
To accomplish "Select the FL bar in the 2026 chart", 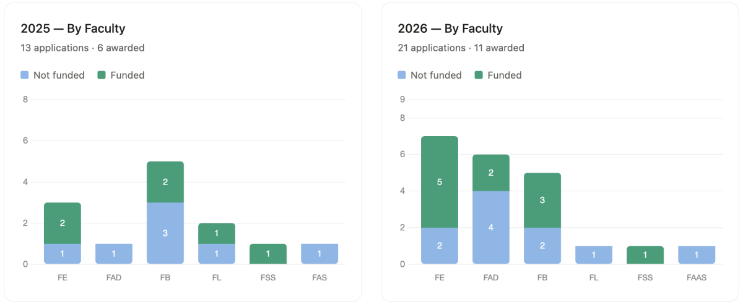I will pyautogui.click(x=594, y=255).
